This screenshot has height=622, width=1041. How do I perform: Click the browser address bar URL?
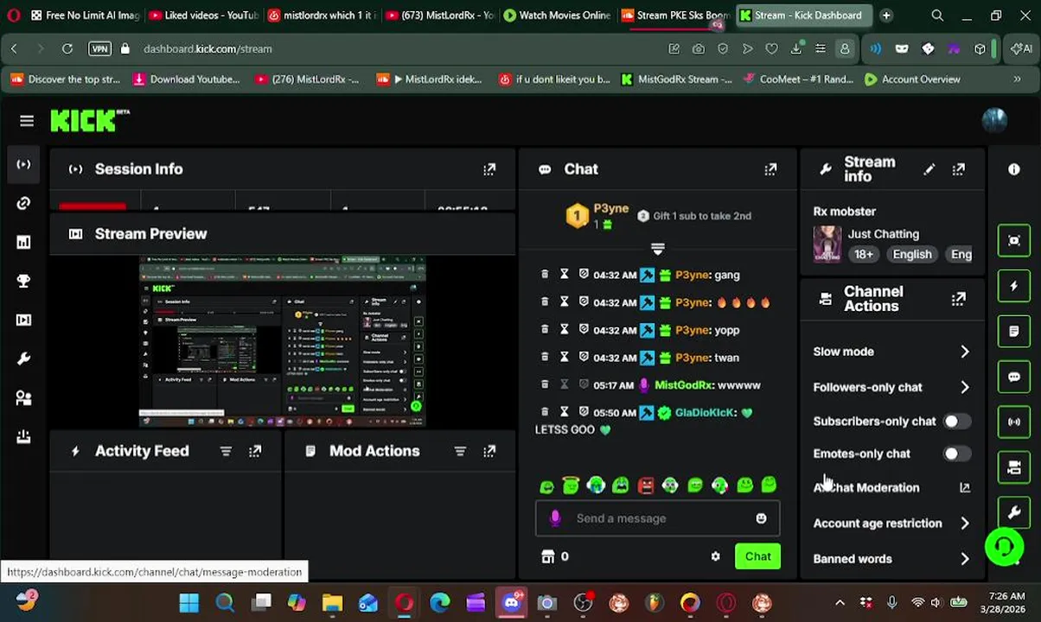208,49
